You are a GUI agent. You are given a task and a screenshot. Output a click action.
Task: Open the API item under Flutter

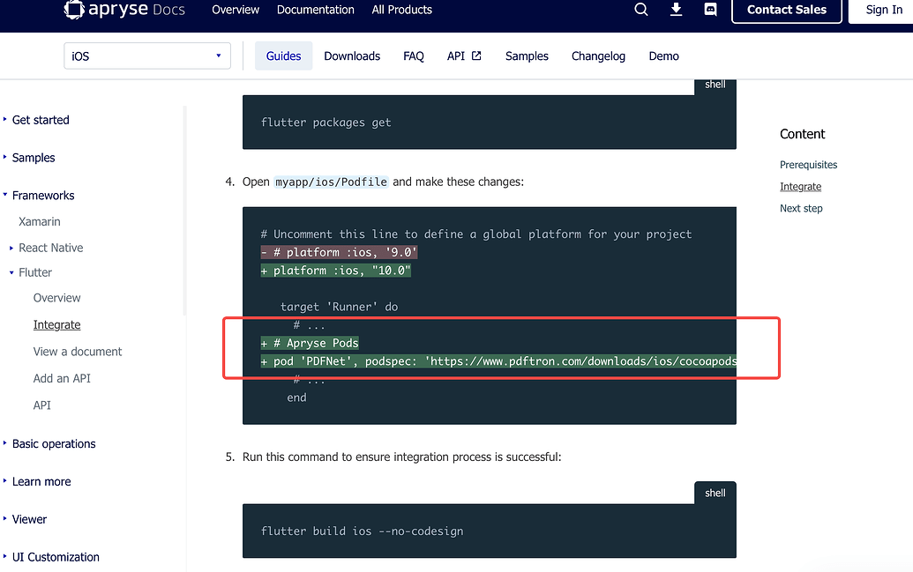click(x=42, y=405)
